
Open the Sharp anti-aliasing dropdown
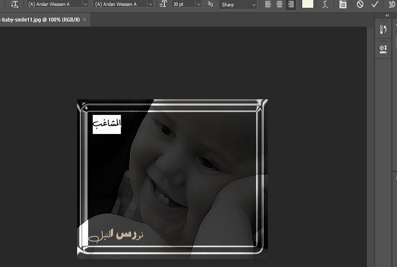[x=238, y=4]
